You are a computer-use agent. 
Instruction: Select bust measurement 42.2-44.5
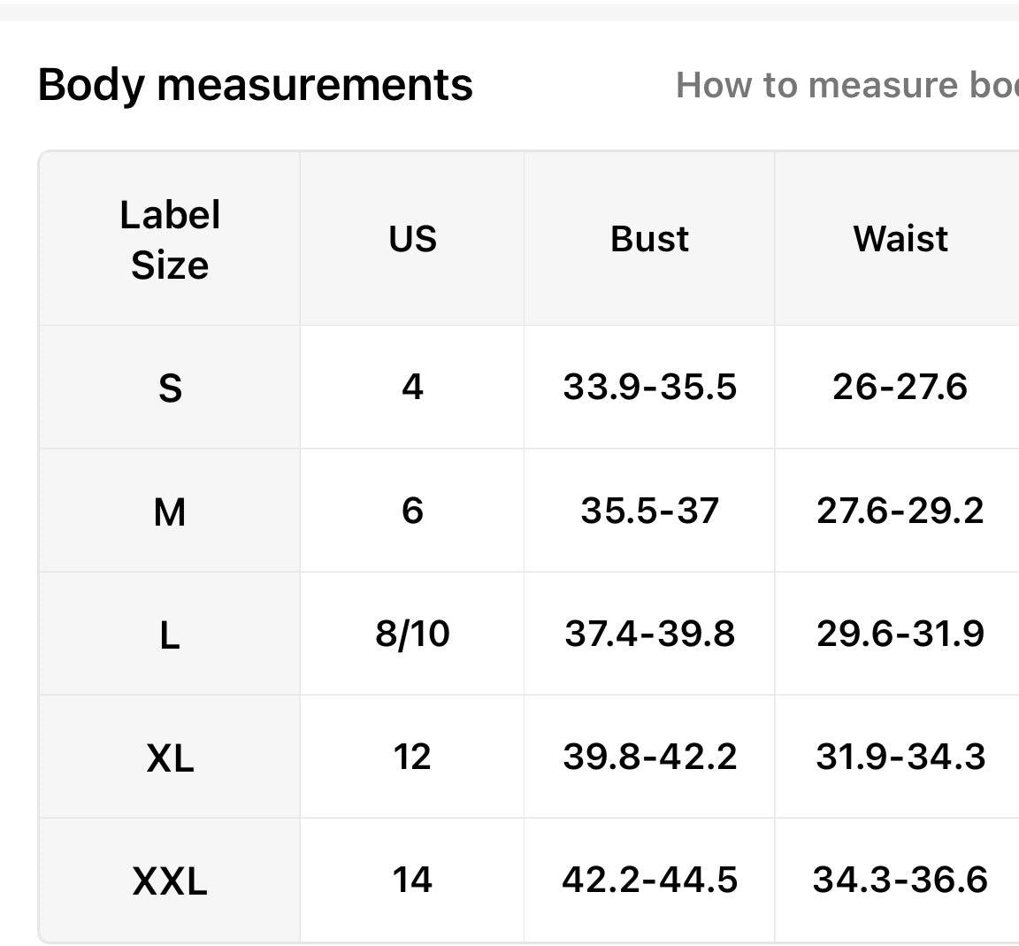649,880
